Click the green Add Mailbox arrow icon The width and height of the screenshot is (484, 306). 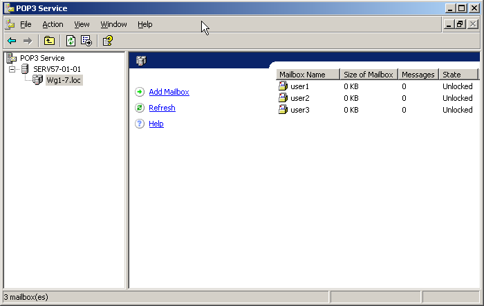[x=140, y=92]
